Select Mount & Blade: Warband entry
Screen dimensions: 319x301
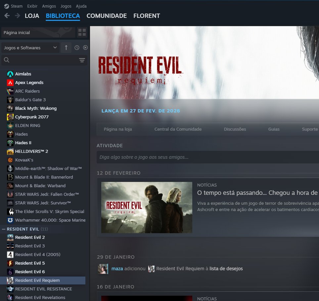click(x=43, y=186)
